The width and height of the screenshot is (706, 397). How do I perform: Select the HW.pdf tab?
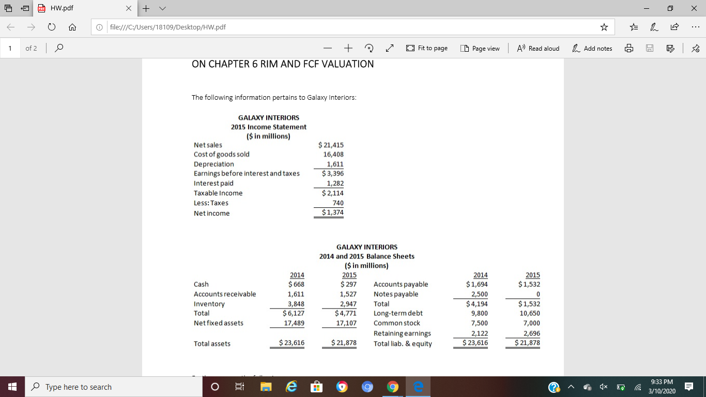85,8
